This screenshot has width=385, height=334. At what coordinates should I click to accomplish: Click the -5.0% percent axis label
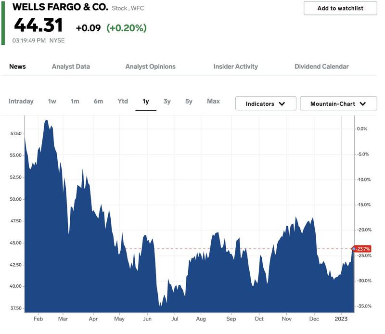(x=363, y=154)
